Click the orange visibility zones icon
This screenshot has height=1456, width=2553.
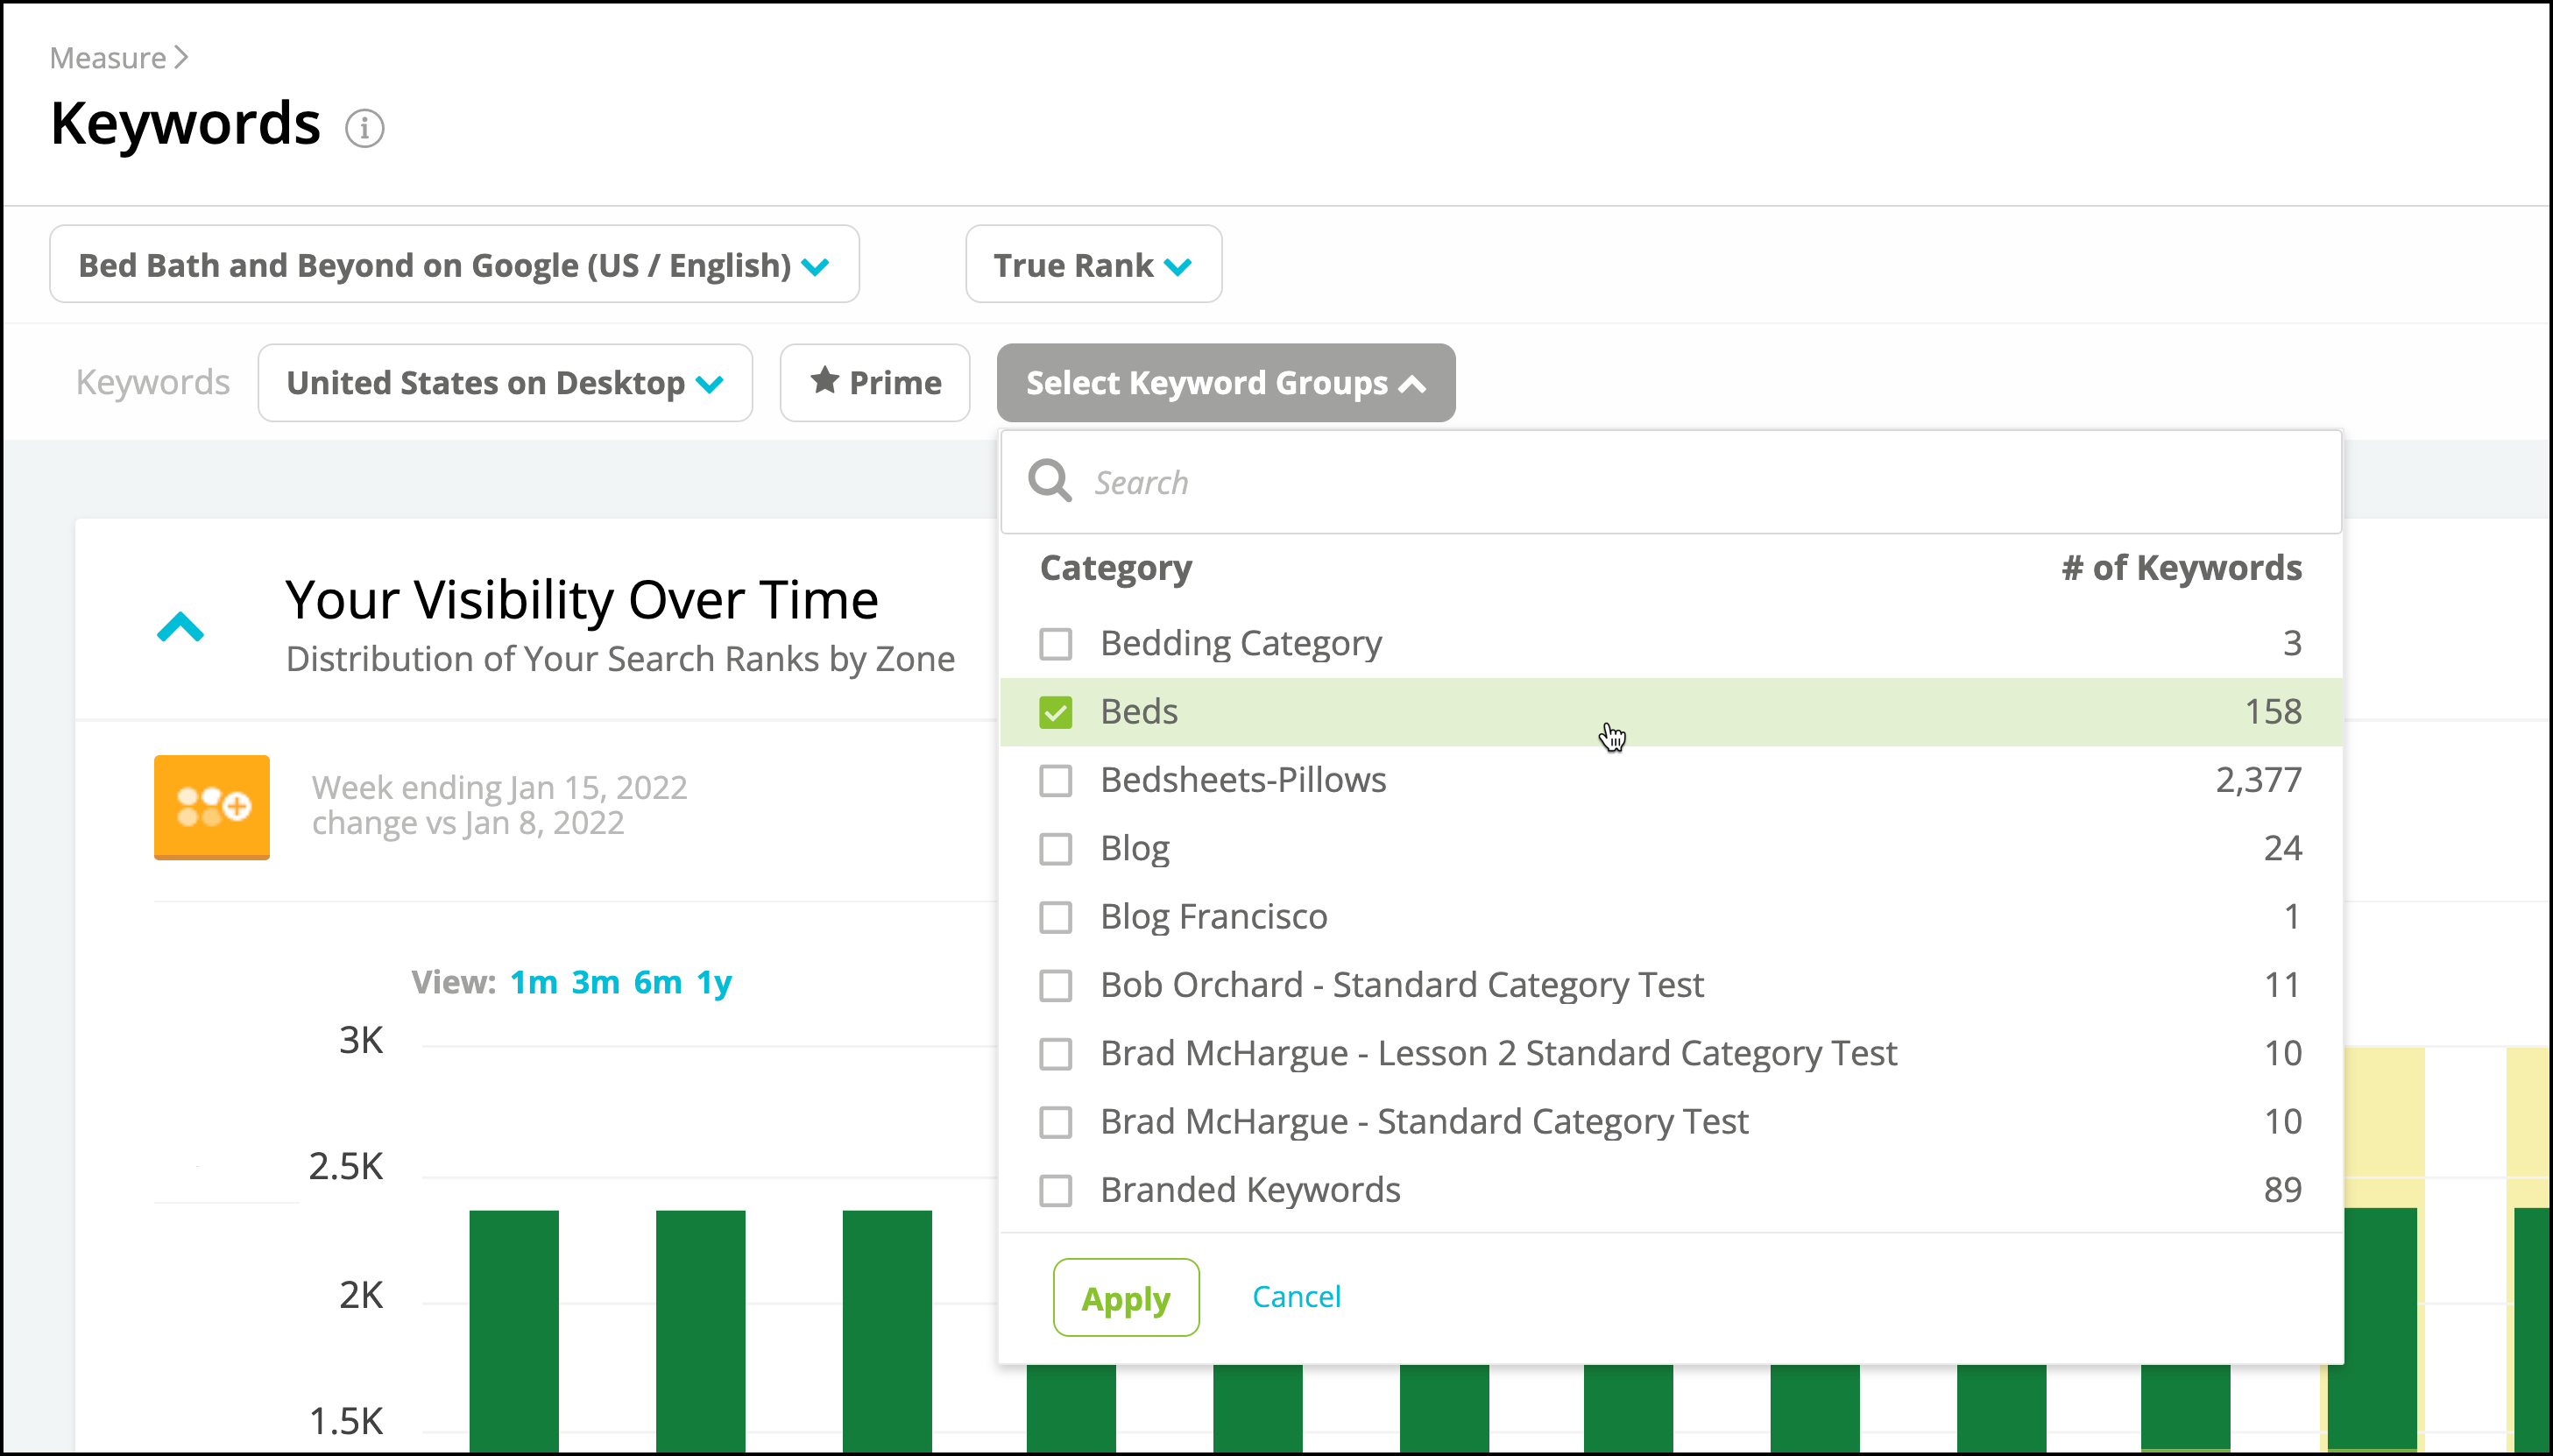click(212, 807)
